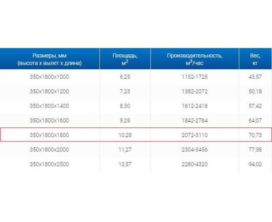Click the performance value 1152-1728
272x222 pixels.
tap(194, 77)
